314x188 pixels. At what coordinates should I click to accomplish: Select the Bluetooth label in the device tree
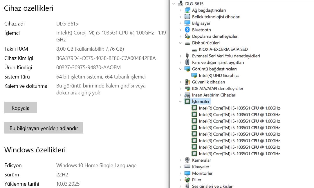pos(201,30)
